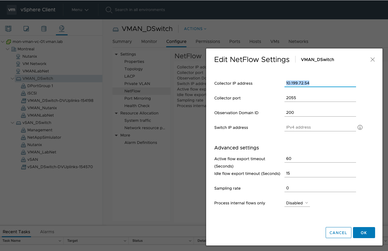Open the Alarms tab
Image resolution: width=388 pixels, height=251 pixels.
pos(47,232)
